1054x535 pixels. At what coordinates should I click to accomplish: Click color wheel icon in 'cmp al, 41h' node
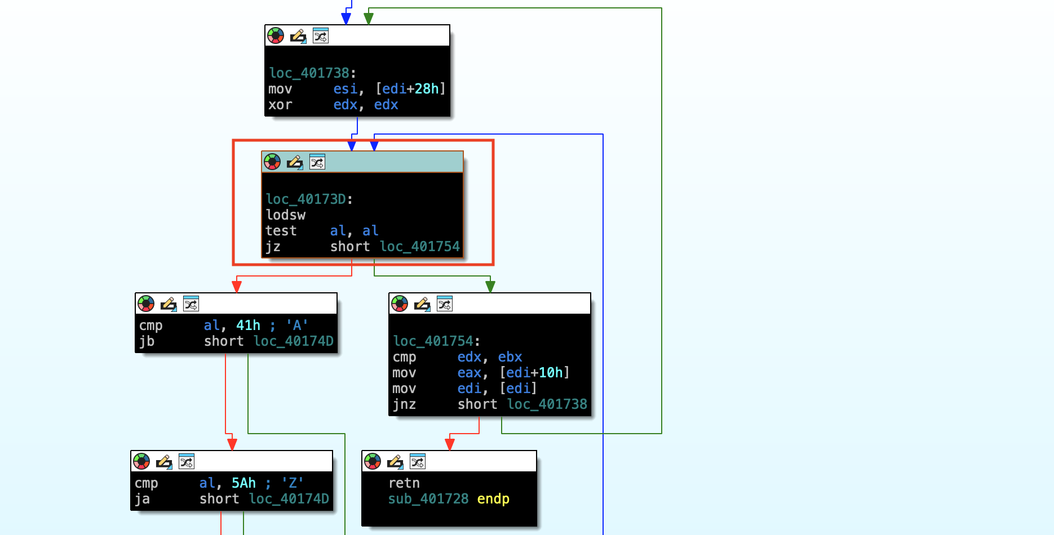point(146,304)
